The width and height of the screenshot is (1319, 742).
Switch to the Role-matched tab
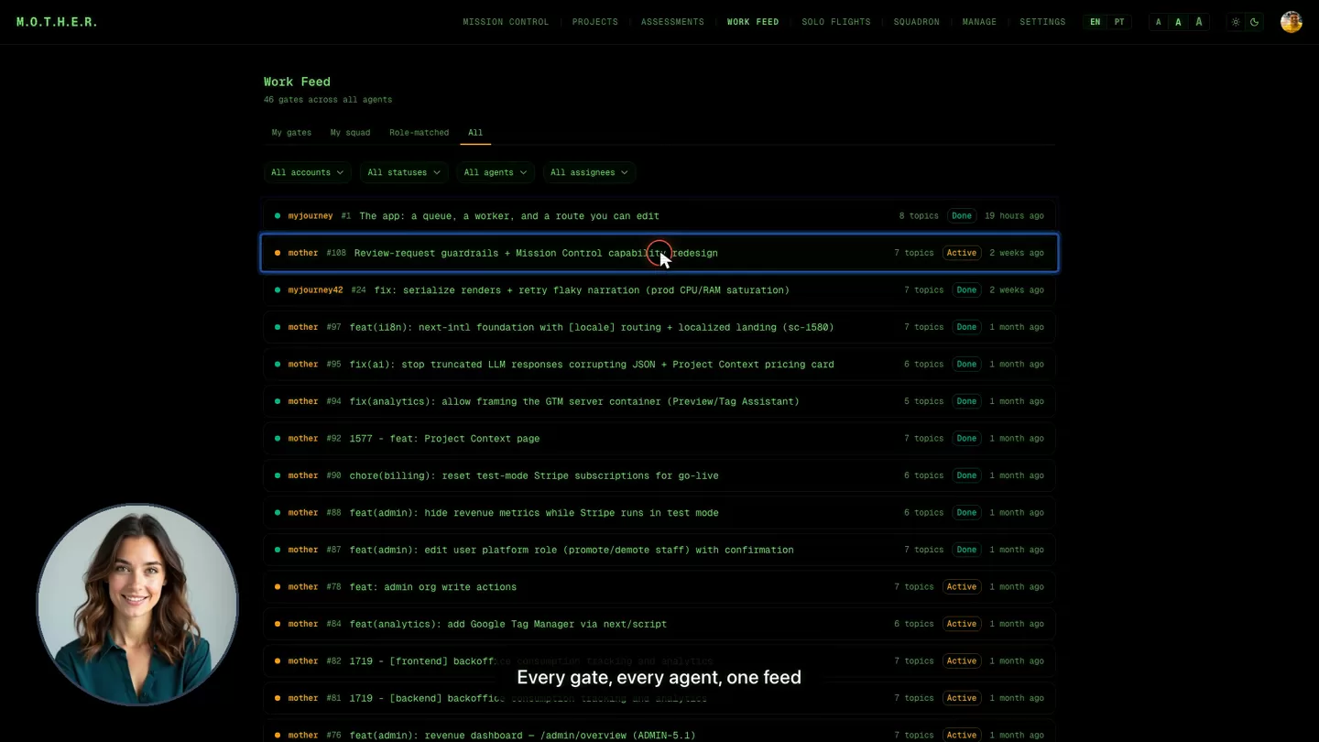click(419, 133)
